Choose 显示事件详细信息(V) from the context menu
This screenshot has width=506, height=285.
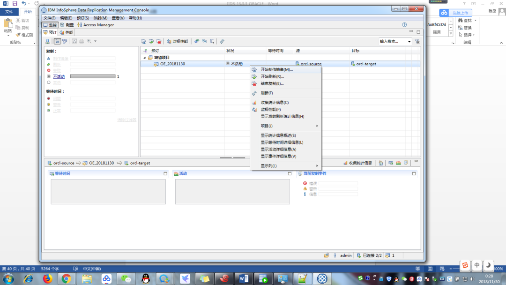pyautogui.click(x=286, y=156)
